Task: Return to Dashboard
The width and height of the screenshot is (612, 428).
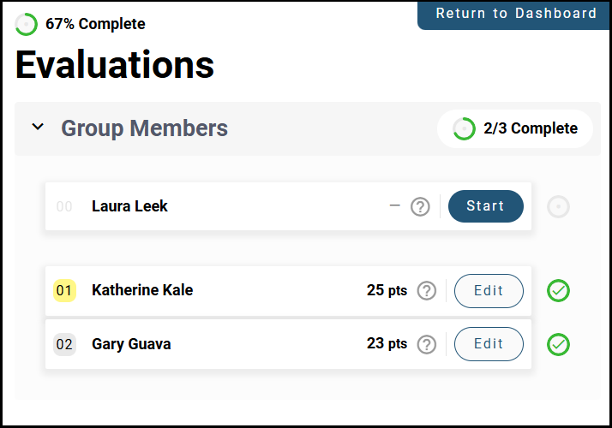Action: 516,14
